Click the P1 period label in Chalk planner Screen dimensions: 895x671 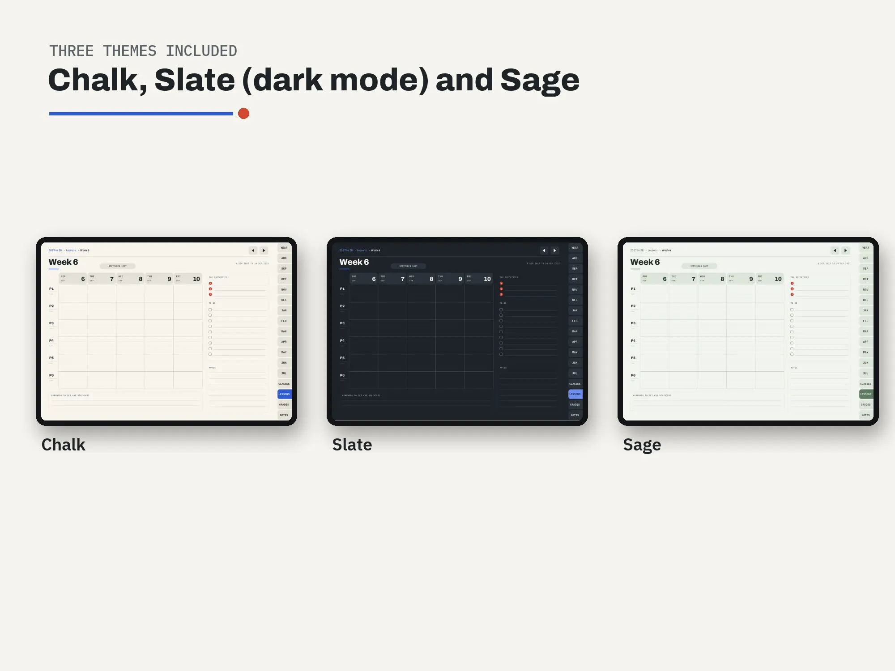[x=51, y=289]
